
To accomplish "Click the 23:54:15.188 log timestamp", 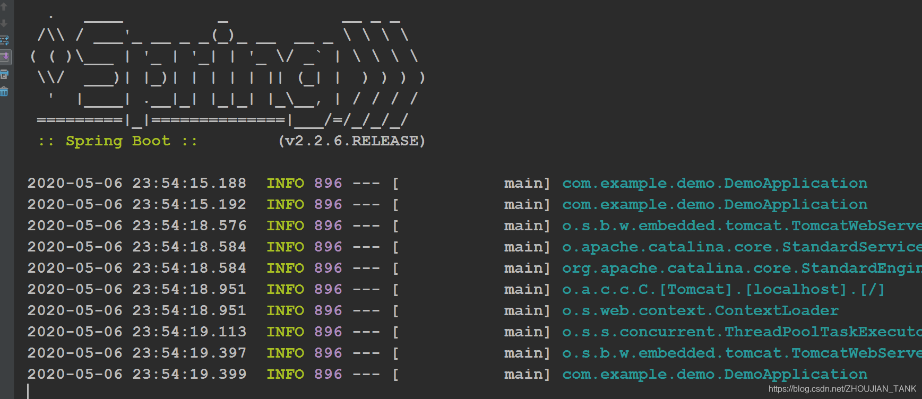I will [x=189, y=184].
